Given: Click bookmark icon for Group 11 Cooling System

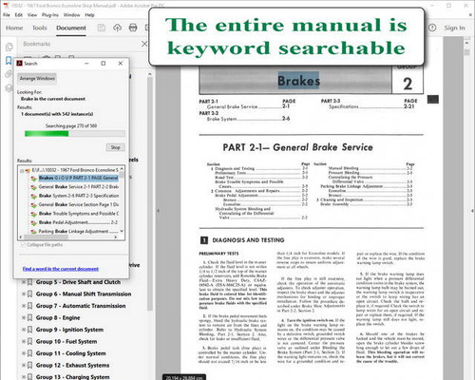Looking at the screenshot, I should click(30, 353).
